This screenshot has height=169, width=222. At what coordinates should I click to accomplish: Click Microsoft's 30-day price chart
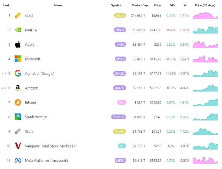[x=205, y=59]
